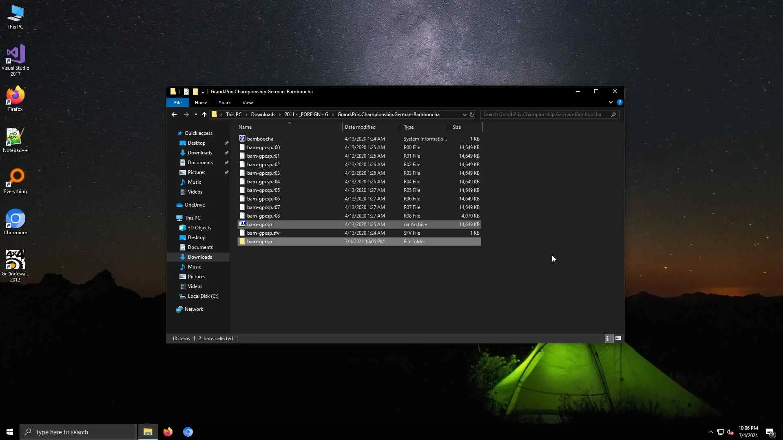Expand the ribbon with chevron
Screen dimensions: 783x440
tap(610, 103)
